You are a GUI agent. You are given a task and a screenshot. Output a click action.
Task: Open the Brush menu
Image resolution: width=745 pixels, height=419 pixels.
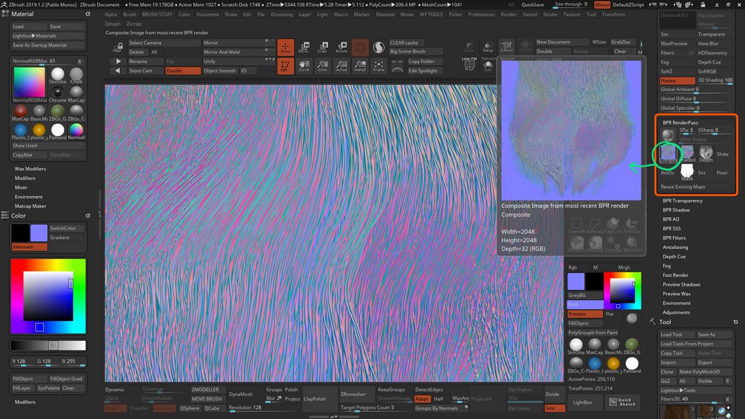point(129,14)
